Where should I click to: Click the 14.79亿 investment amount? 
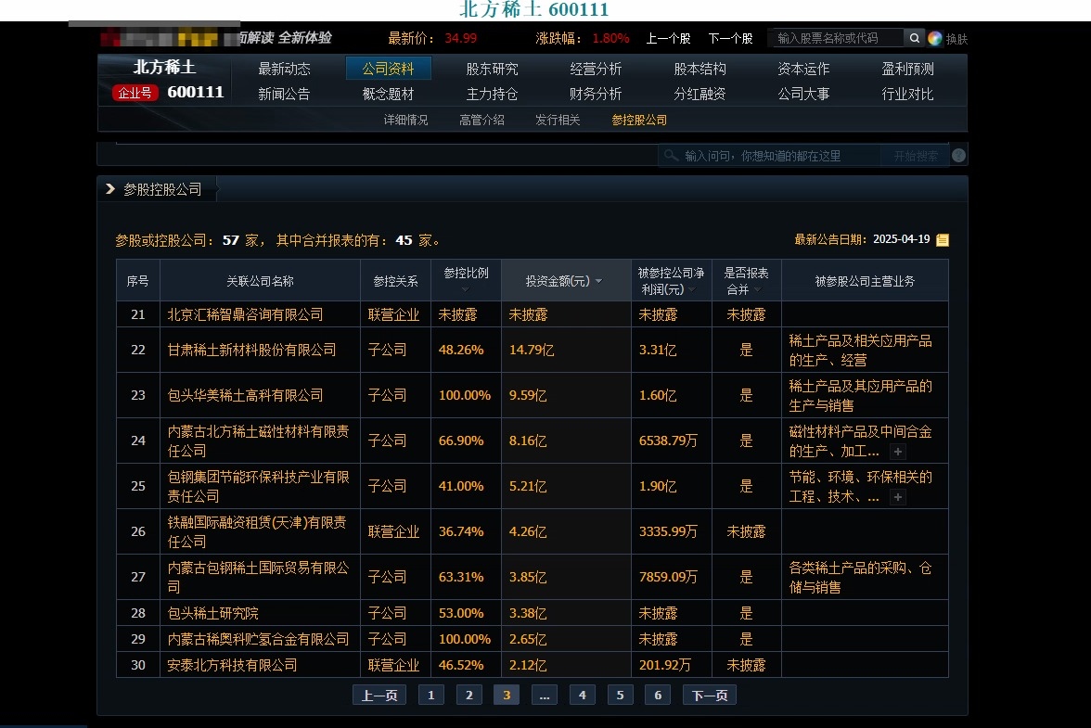pos(532,350)
